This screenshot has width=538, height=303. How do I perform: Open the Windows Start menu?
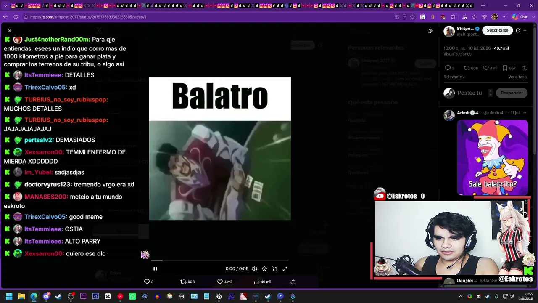click(x=9, y=296)
